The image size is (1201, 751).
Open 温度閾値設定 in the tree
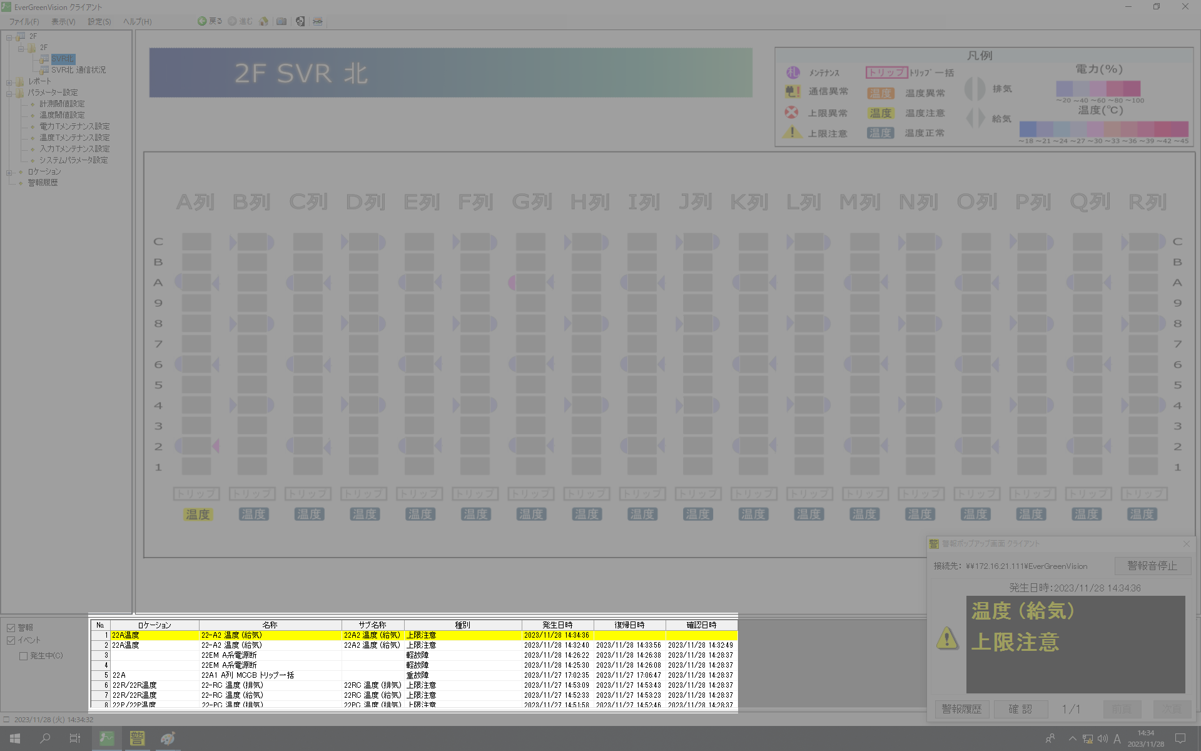[62, 115]
